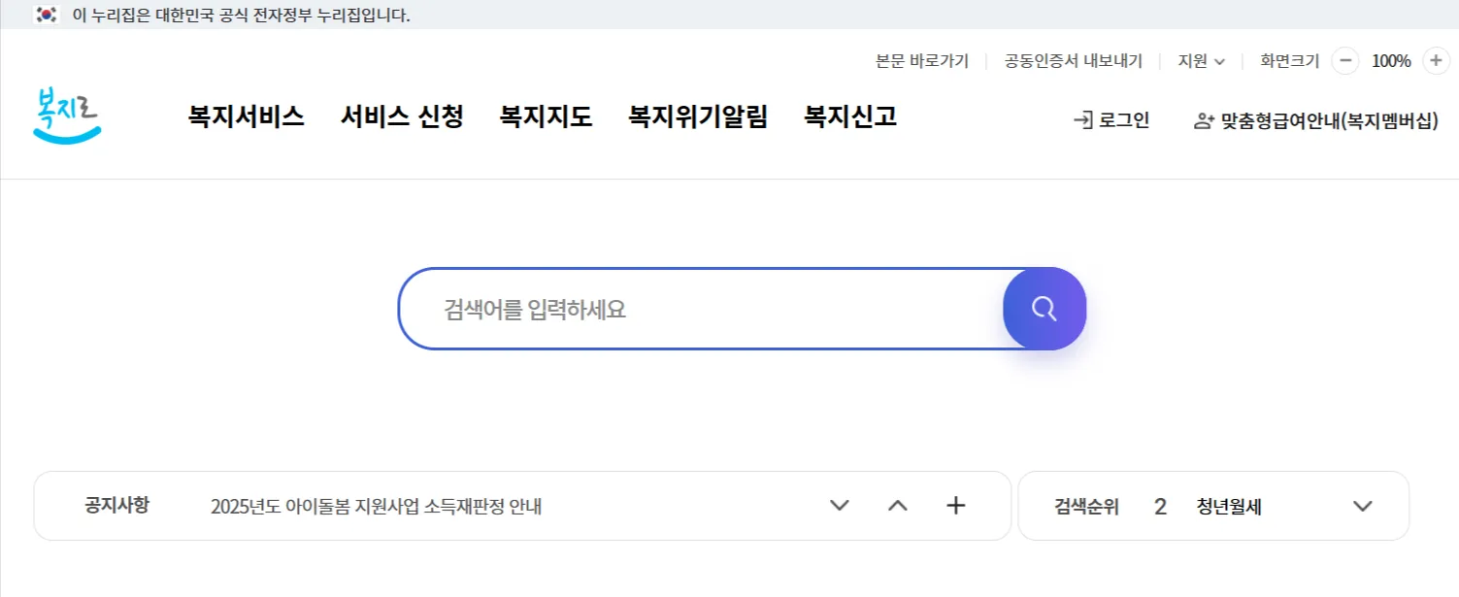
Task: Click the search input field
Action: [699, 308]
